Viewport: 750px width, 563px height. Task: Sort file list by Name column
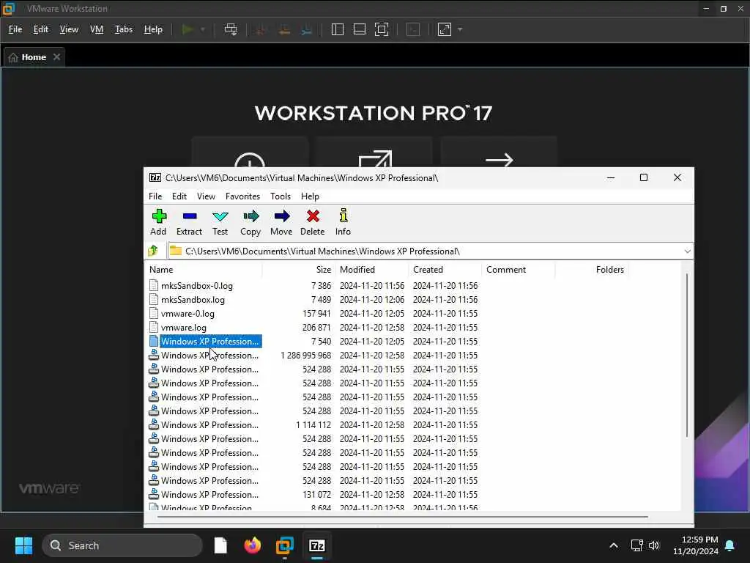pos(204,270)
